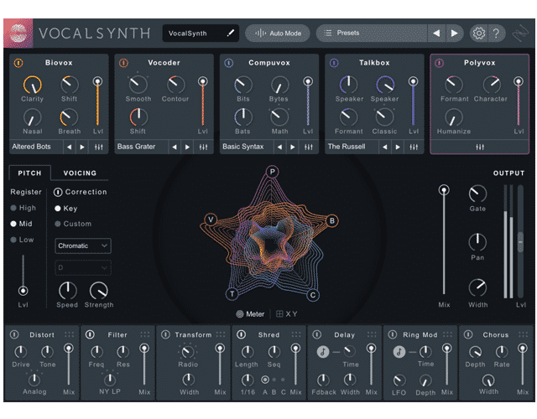Open the Presets browser dropdown
The image size is (537, 419).
(373, 34)
